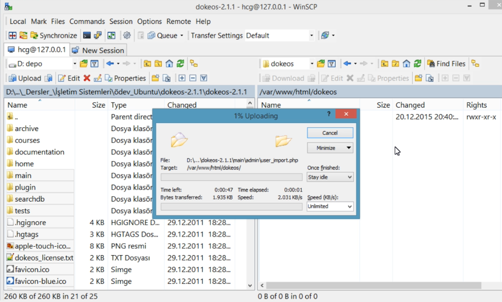Click the Synchronize toolbar button
The height and width of the screenshot is (302, 502).
click(x=54, y=35)
